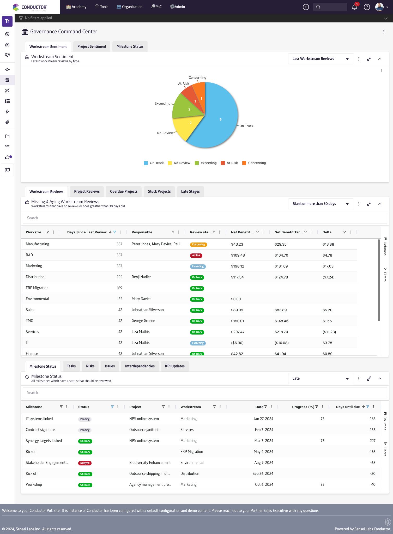
Task: Open the Last Workstream Reviews dropdown
Action: click(x=321, y=59)
